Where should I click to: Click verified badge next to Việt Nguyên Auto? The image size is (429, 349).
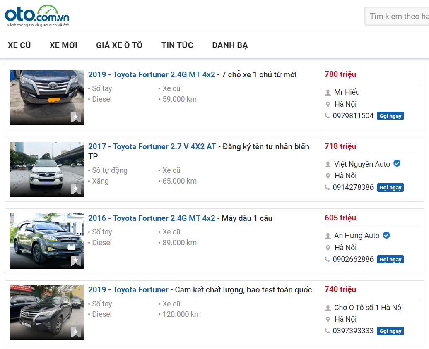[397, 163]
